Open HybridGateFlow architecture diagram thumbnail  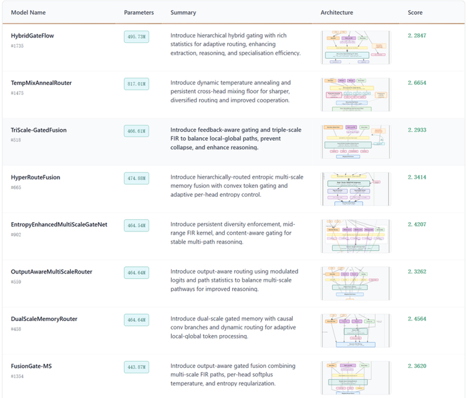[356, 47]
